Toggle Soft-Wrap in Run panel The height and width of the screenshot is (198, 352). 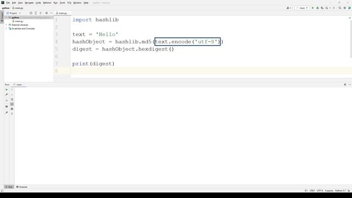pyautogui.click(x=12, y=99)
